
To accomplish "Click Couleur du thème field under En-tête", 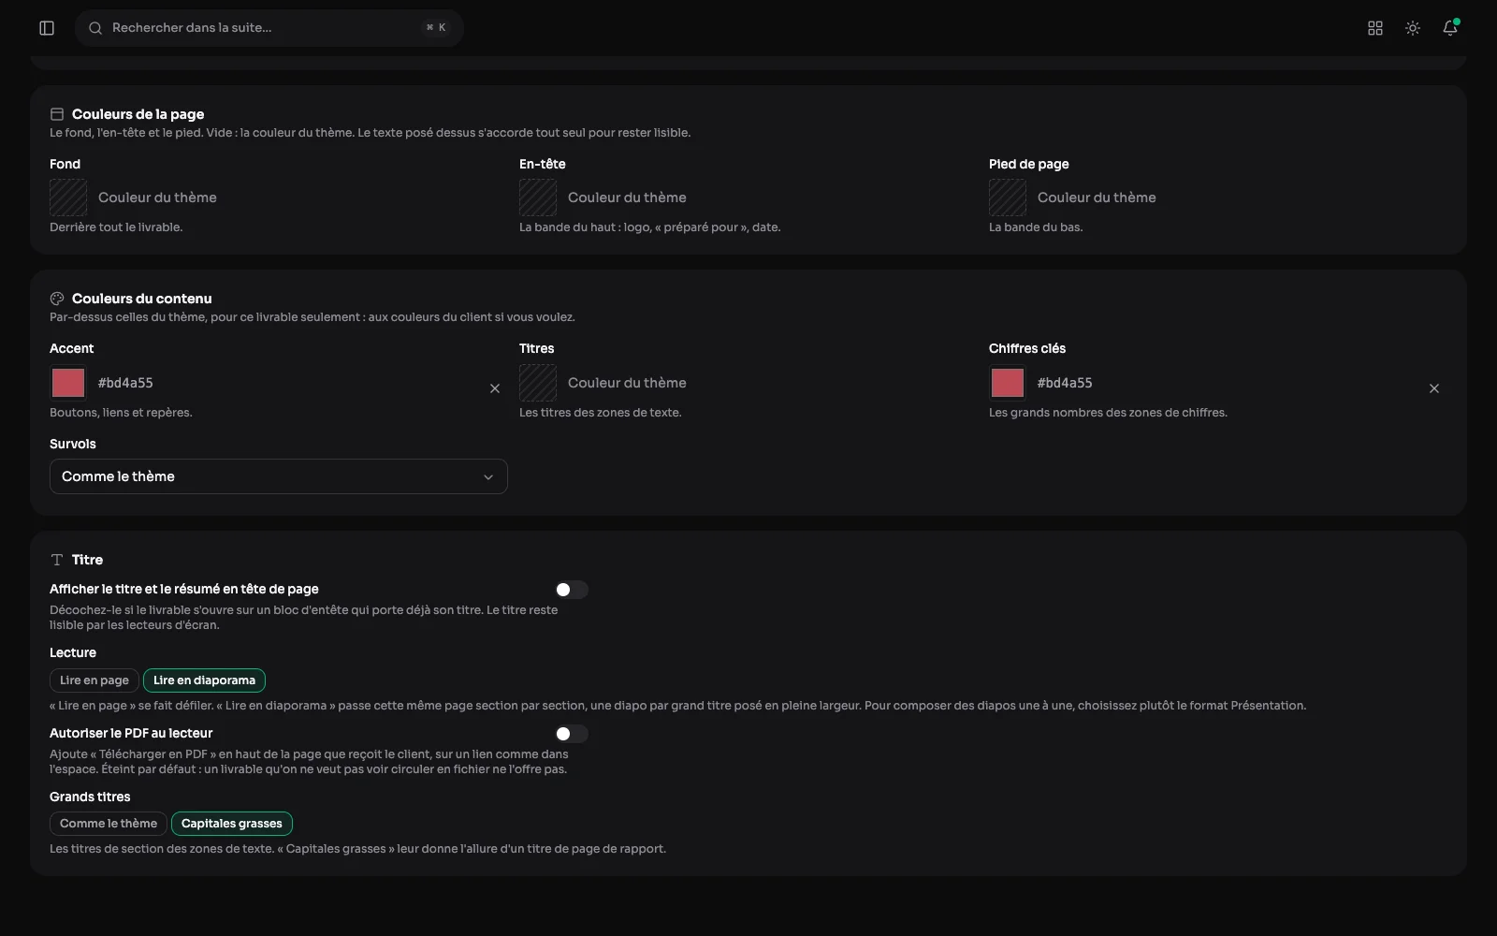I will click(x=627, y=197).
